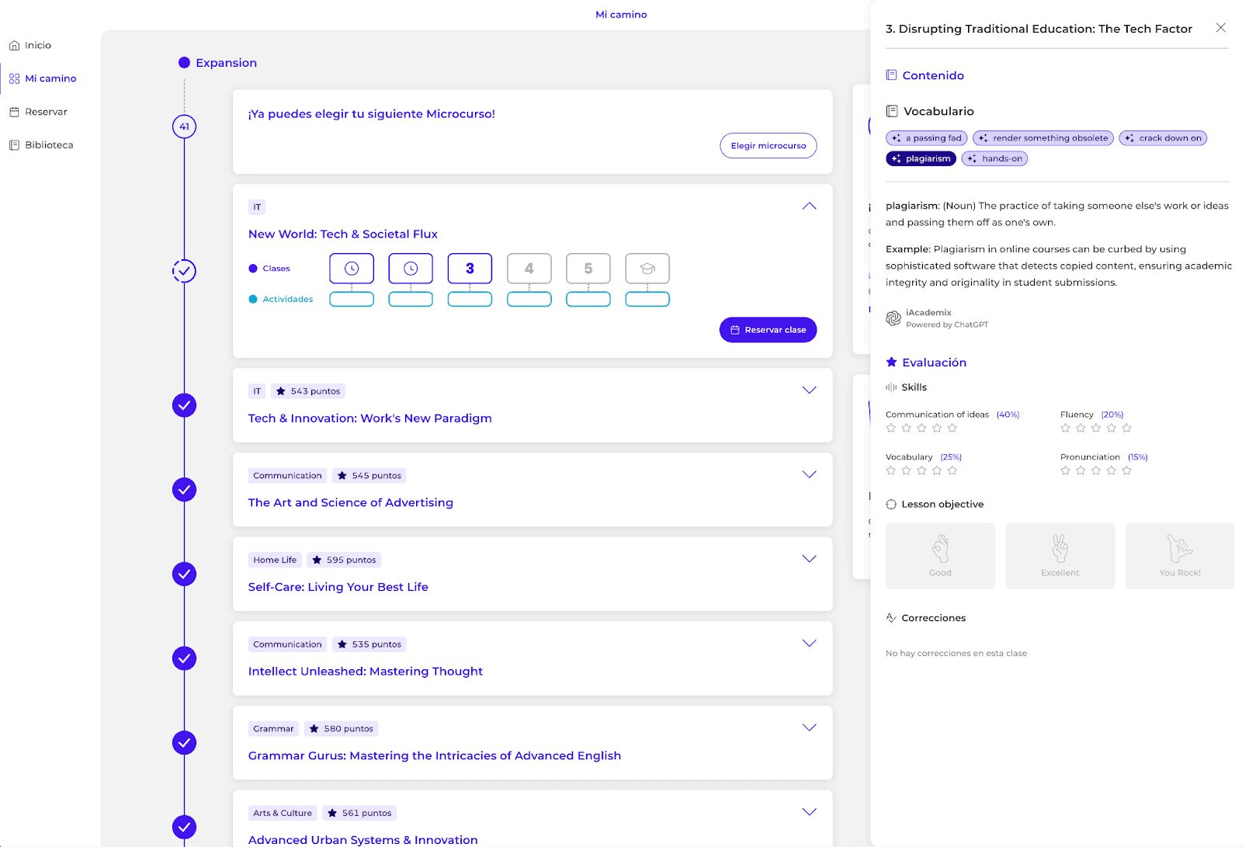The width and height of the screenshot is (1242, 847).
Task: Open activity box under graduation cap class
Action: pos(647,300)
